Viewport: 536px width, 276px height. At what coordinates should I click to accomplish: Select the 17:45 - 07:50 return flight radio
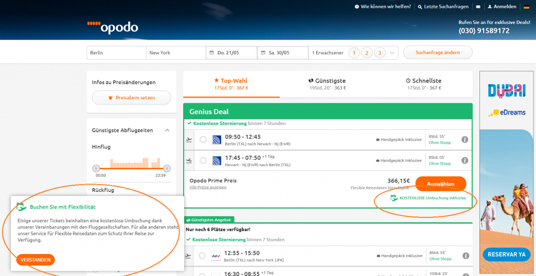tap(203, 160)
